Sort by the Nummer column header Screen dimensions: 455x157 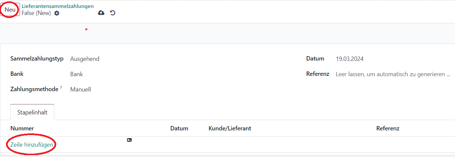[x=22, y=128]
